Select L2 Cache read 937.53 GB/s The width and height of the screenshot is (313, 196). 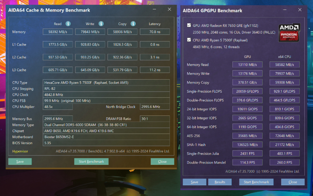point(58,57)
